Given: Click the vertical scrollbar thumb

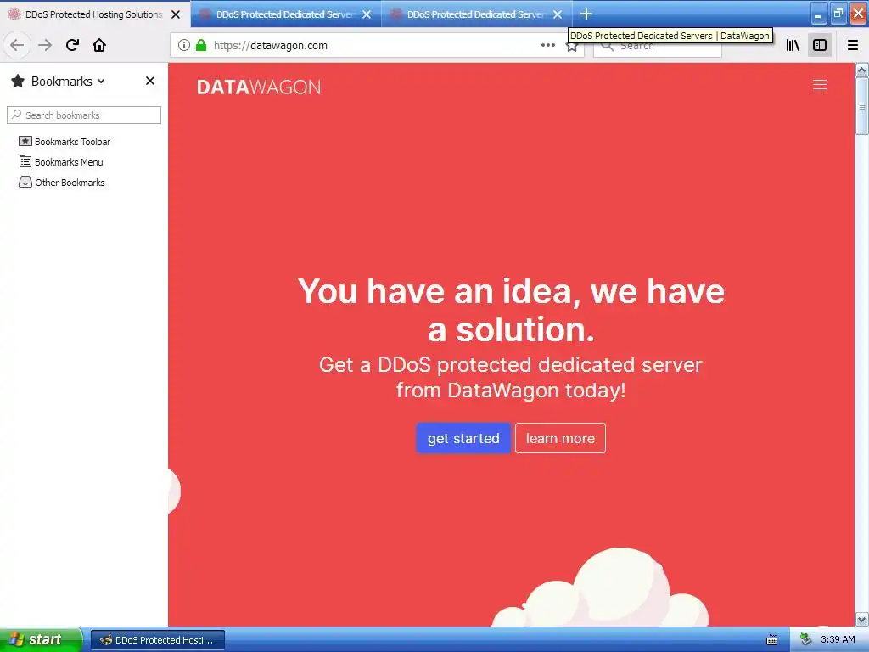Looking at the screenshot, I should coord(862,106).
